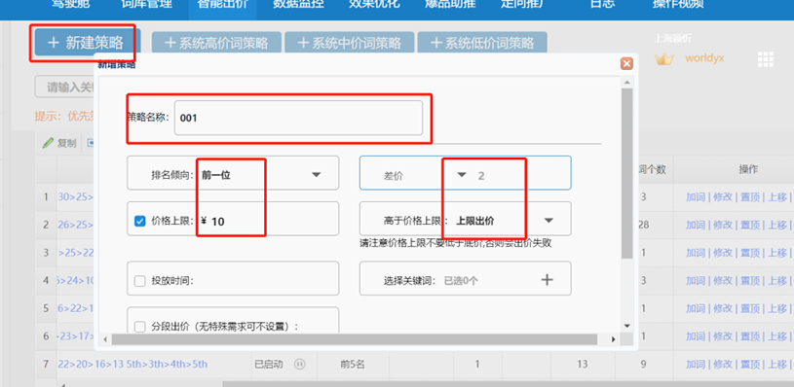794x387 pixels.
Task: Click the crown VIP icon
Action: click(x=663, y=59)
